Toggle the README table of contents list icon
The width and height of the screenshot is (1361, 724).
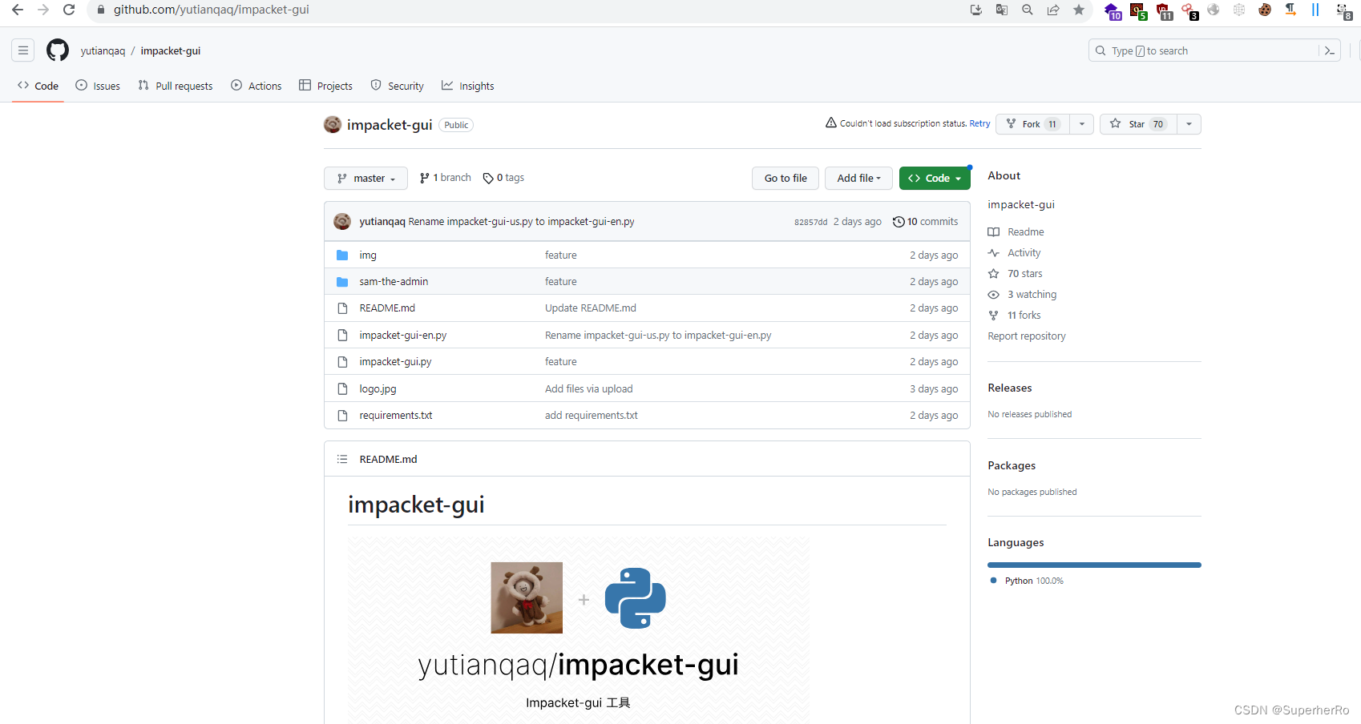click(342, 458)
